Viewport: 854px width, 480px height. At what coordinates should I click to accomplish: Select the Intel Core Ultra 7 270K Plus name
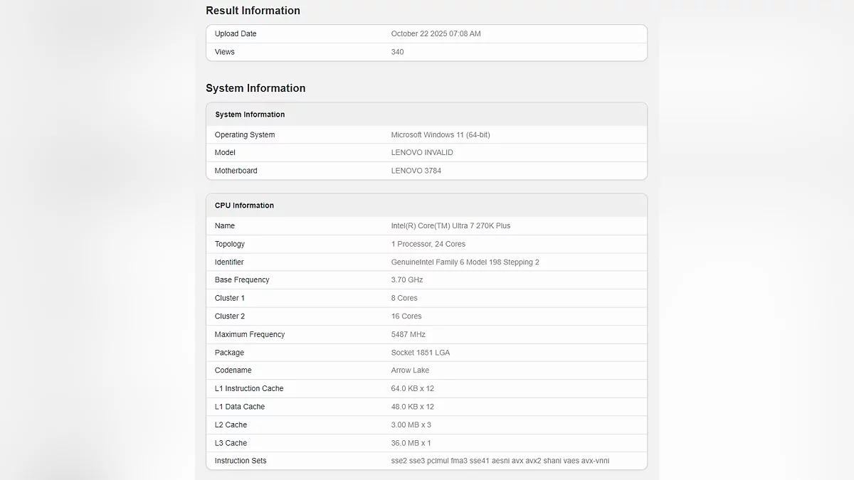coord(450,226)
